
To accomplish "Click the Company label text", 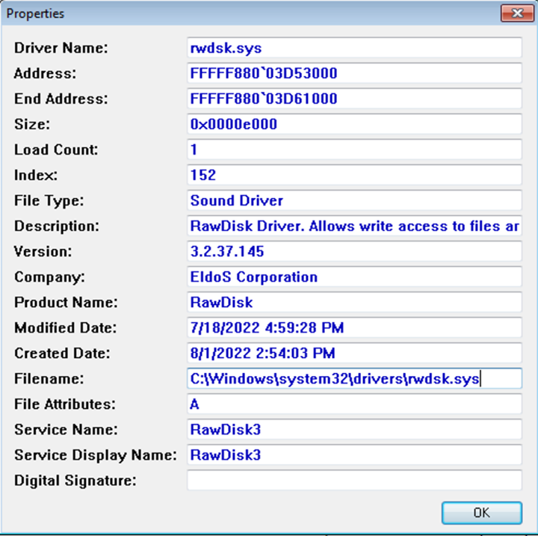I will click(x=49, y=277).
